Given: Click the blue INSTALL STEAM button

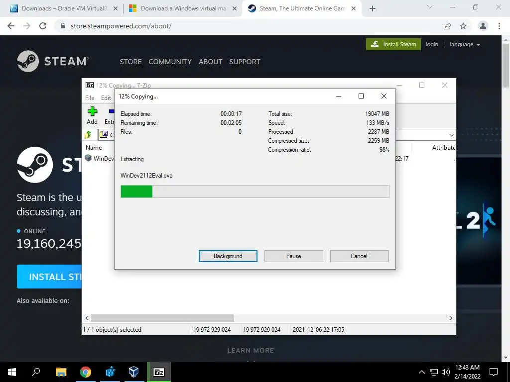Looking at the screenshot, I should click(x=49, y=277).
